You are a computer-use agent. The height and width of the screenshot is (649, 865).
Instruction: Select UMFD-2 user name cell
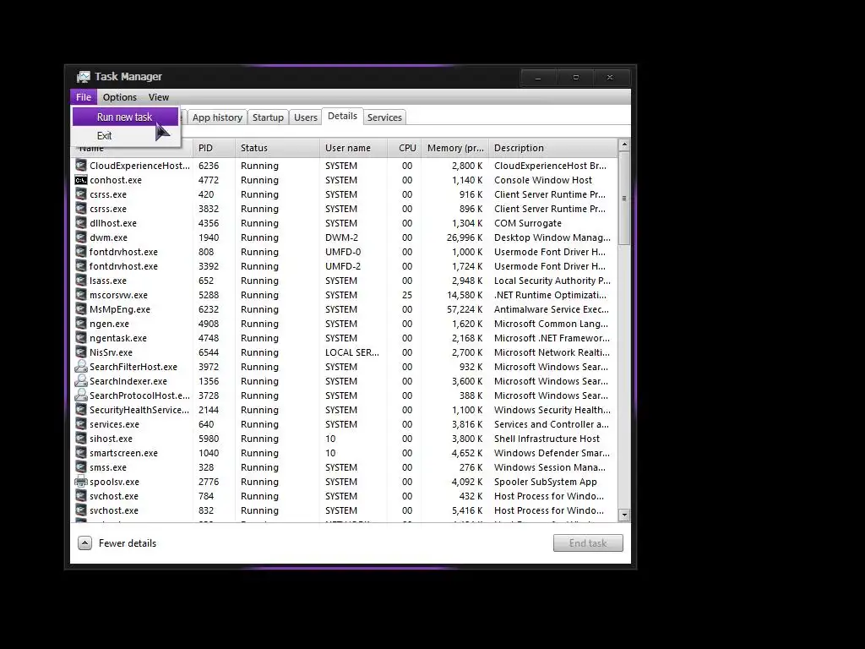click(x=343, y=266)
